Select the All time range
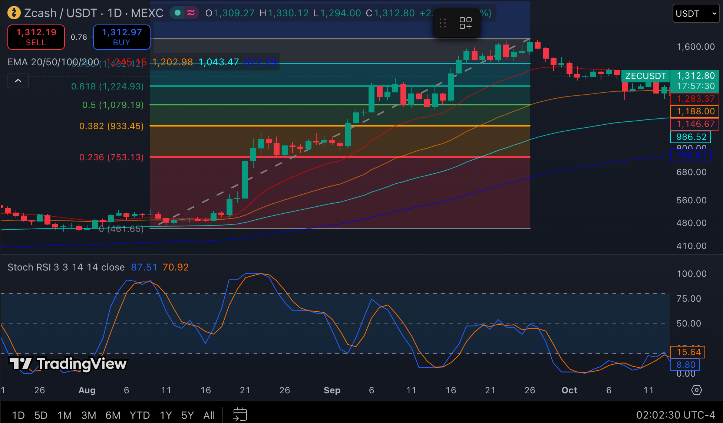The image size is (723, 423). (x=209, y=415)
